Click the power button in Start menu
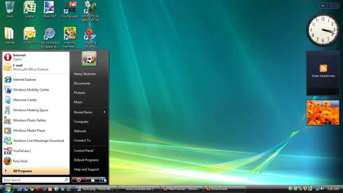Screen dimensions: 343x193 pos(79,180)
